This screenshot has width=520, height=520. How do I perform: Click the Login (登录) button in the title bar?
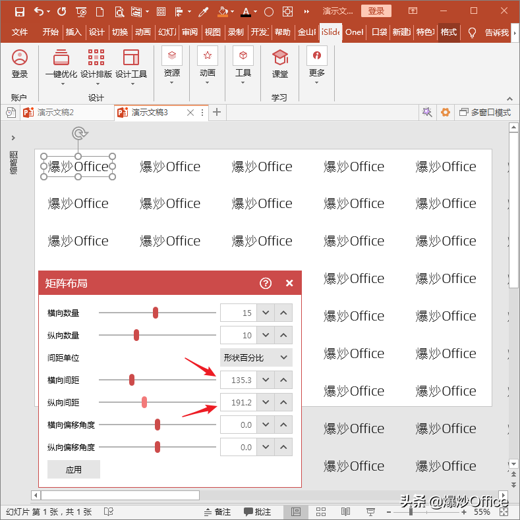[x=376, y=11]
